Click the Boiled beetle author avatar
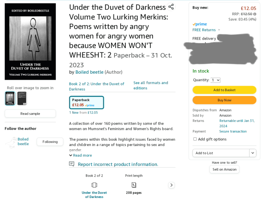 (x=11, y=142)
